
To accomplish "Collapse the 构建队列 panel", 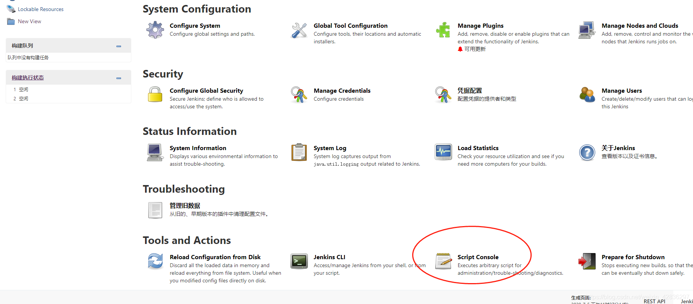I will click(x=119, y=46).
